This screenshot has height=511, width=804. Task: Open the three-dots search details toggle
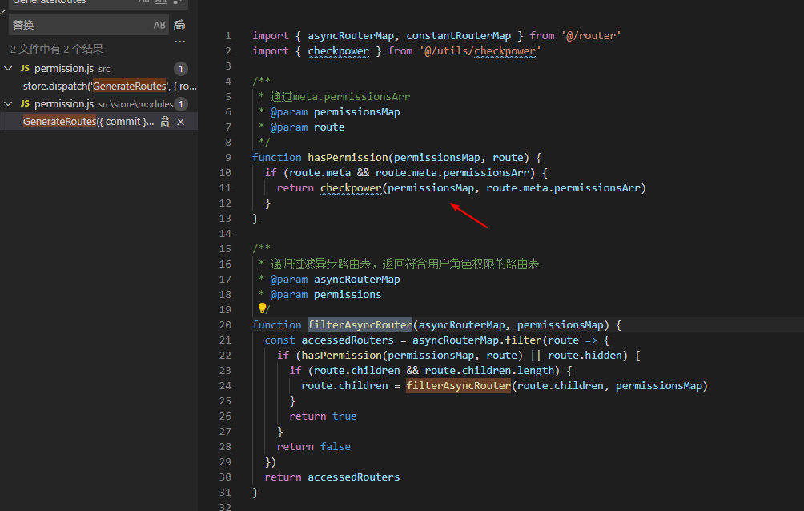coord(179,41)
